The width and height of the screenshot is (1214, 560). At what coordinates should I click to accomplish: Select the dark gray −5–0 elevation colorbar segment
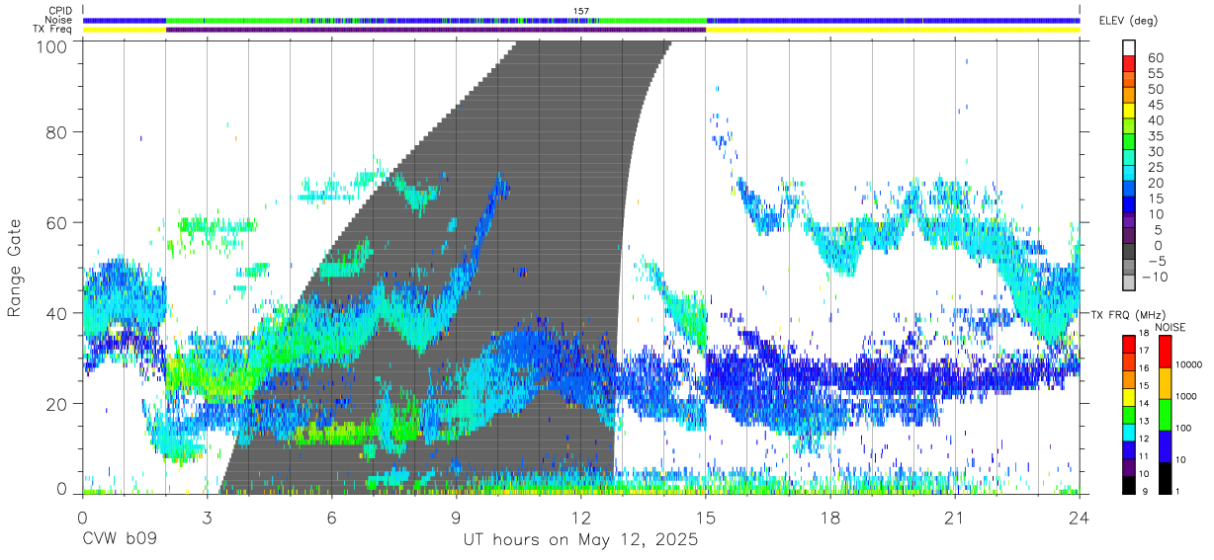coord(1130,253)
